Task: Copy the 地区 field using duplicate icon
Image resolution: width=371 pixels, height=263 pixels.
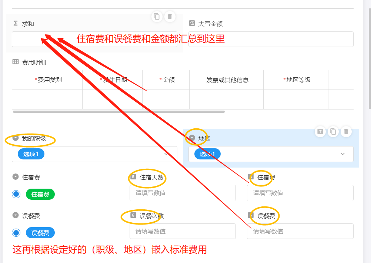Action: coord(333,131)
